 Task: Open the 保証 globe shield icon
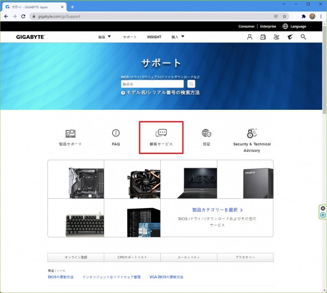pyautogui.click(x=206, y=133)
